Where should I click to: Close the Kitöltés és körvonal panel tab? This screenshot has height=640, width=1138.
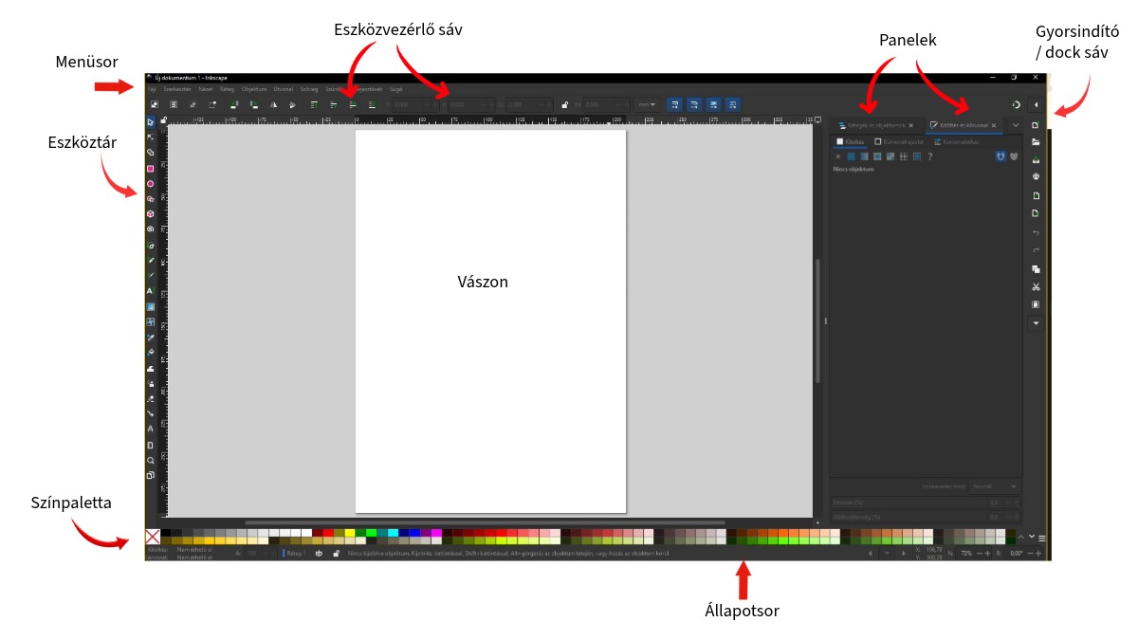(993, 125)
